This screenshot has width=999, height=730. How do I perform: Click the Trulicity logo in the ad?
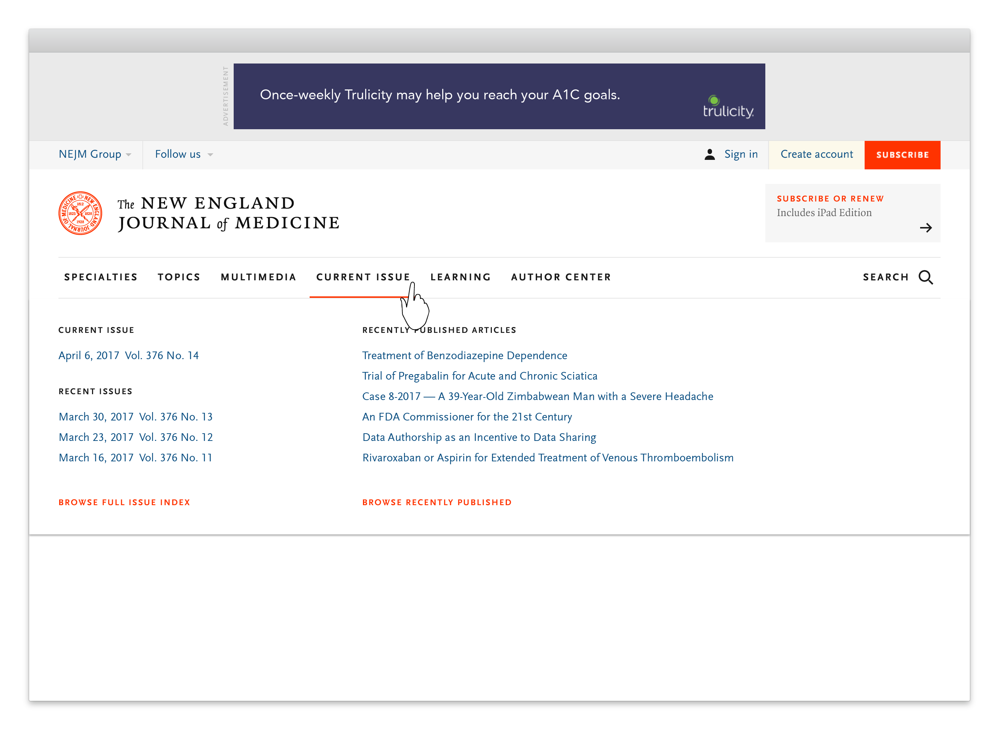[728, 107]
